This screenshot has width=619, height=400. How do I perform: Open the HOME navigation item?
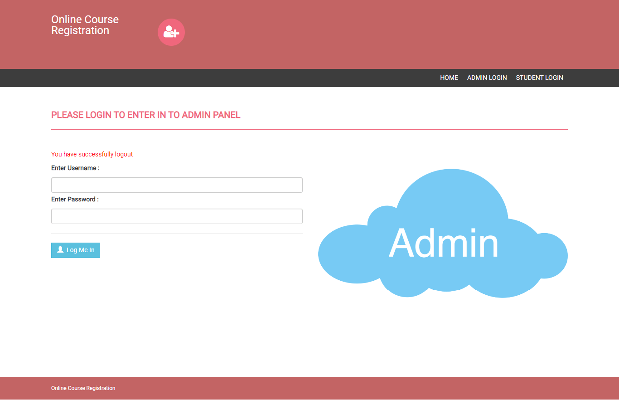[x=449, y=78]
